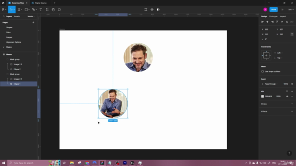Click Align top icon

(277, 22)
